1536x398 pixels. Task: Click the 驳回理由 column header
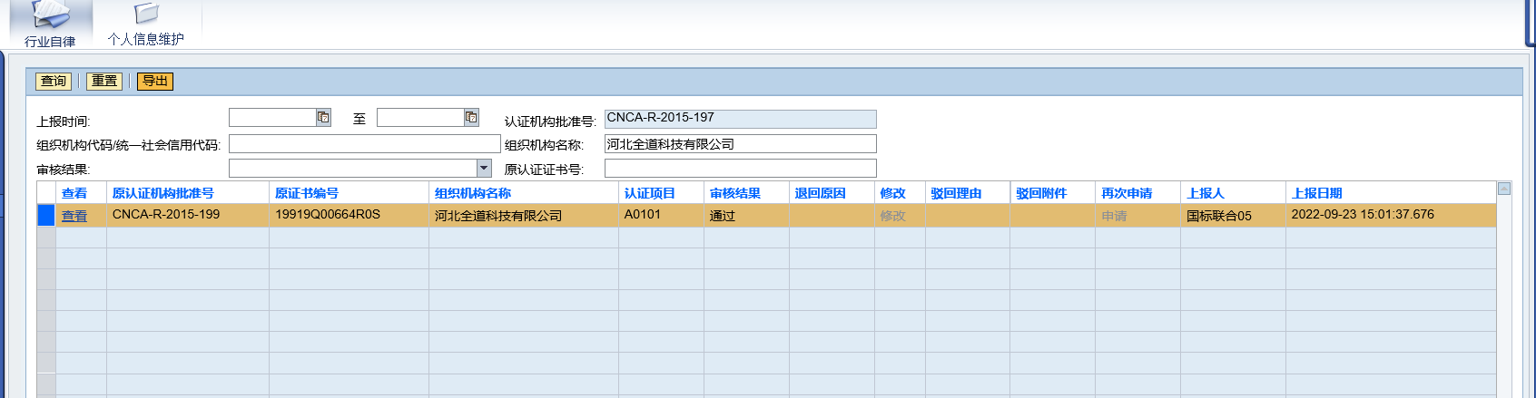pos(956,193)
